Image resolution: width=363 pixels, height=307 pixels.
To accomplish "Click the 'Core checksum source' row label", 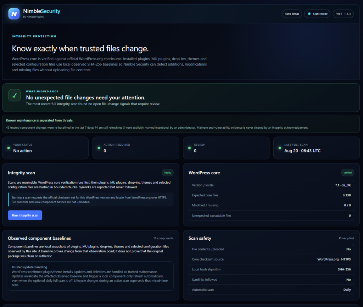I will 208,259.
